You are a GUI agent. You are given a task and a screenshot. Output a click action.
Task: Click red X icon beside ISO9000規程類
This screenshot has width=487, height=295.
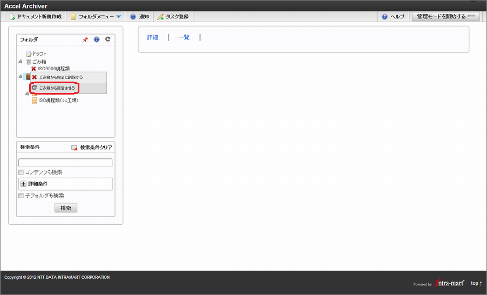(x=33, y=69)
